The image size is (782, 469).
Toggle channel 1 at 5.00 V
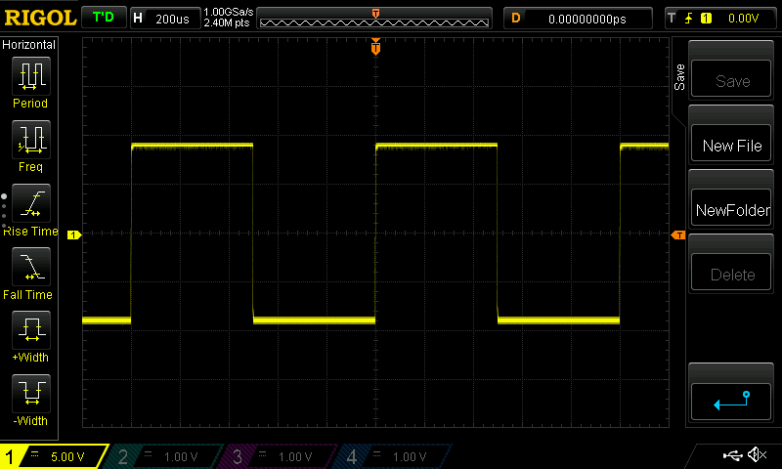point(54,456)
